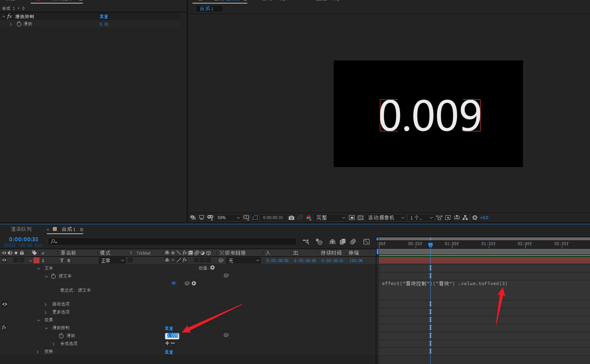Click the timeline layer search field
590x364 pixels.
(174, 241)
